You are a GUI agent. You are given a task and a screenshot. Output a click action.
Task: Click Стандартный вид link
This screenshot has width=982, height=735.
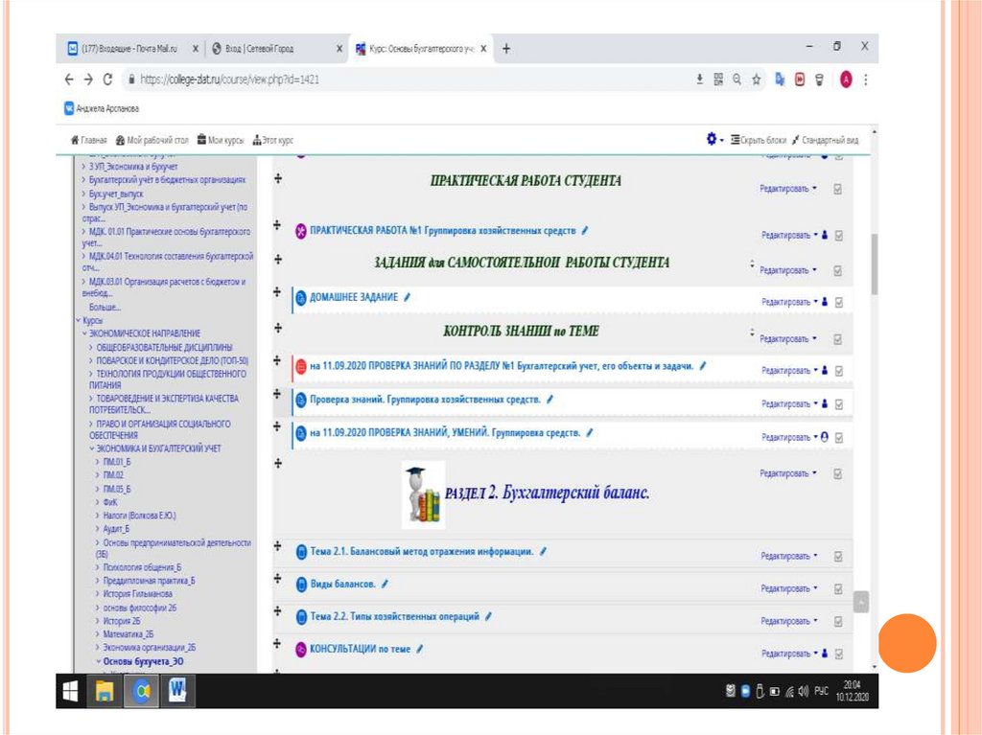coord(825,140)
